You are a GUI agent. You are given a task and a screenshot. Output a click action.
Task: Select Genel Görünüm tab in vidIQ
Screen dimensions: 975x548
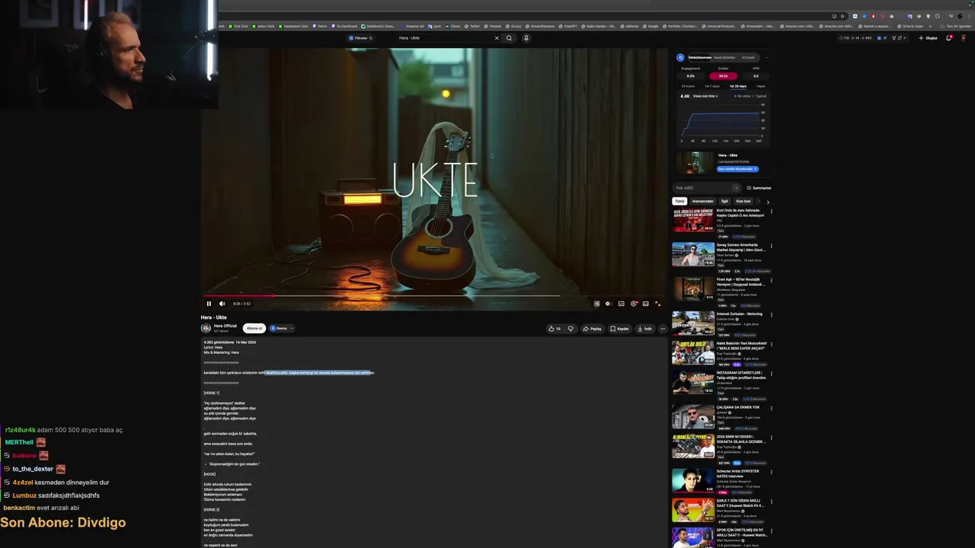click(724, 58)
